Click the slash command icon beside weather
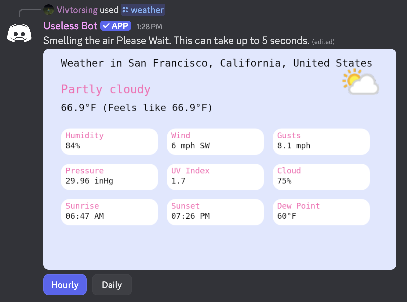 [125, 10]
